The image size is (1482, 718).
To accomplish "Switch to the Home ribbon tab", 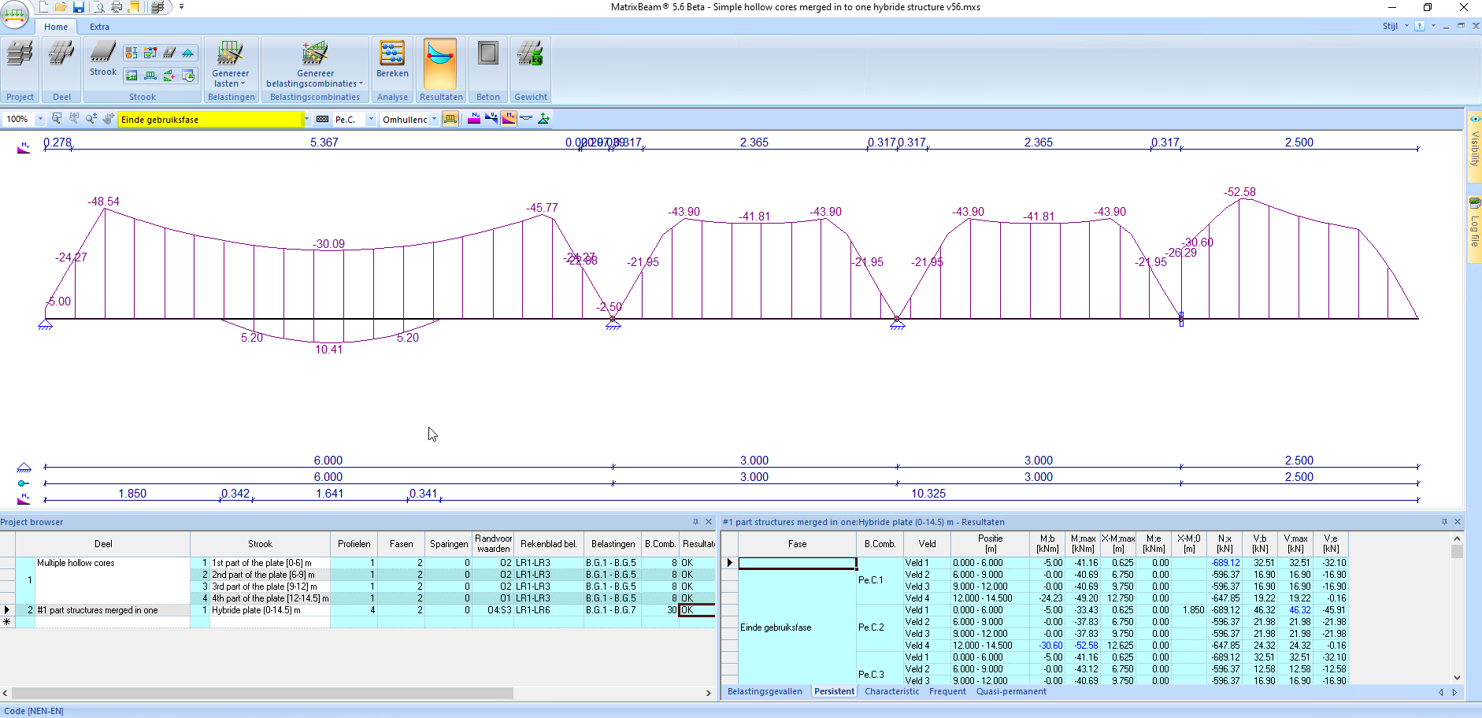I will point(56,27).
